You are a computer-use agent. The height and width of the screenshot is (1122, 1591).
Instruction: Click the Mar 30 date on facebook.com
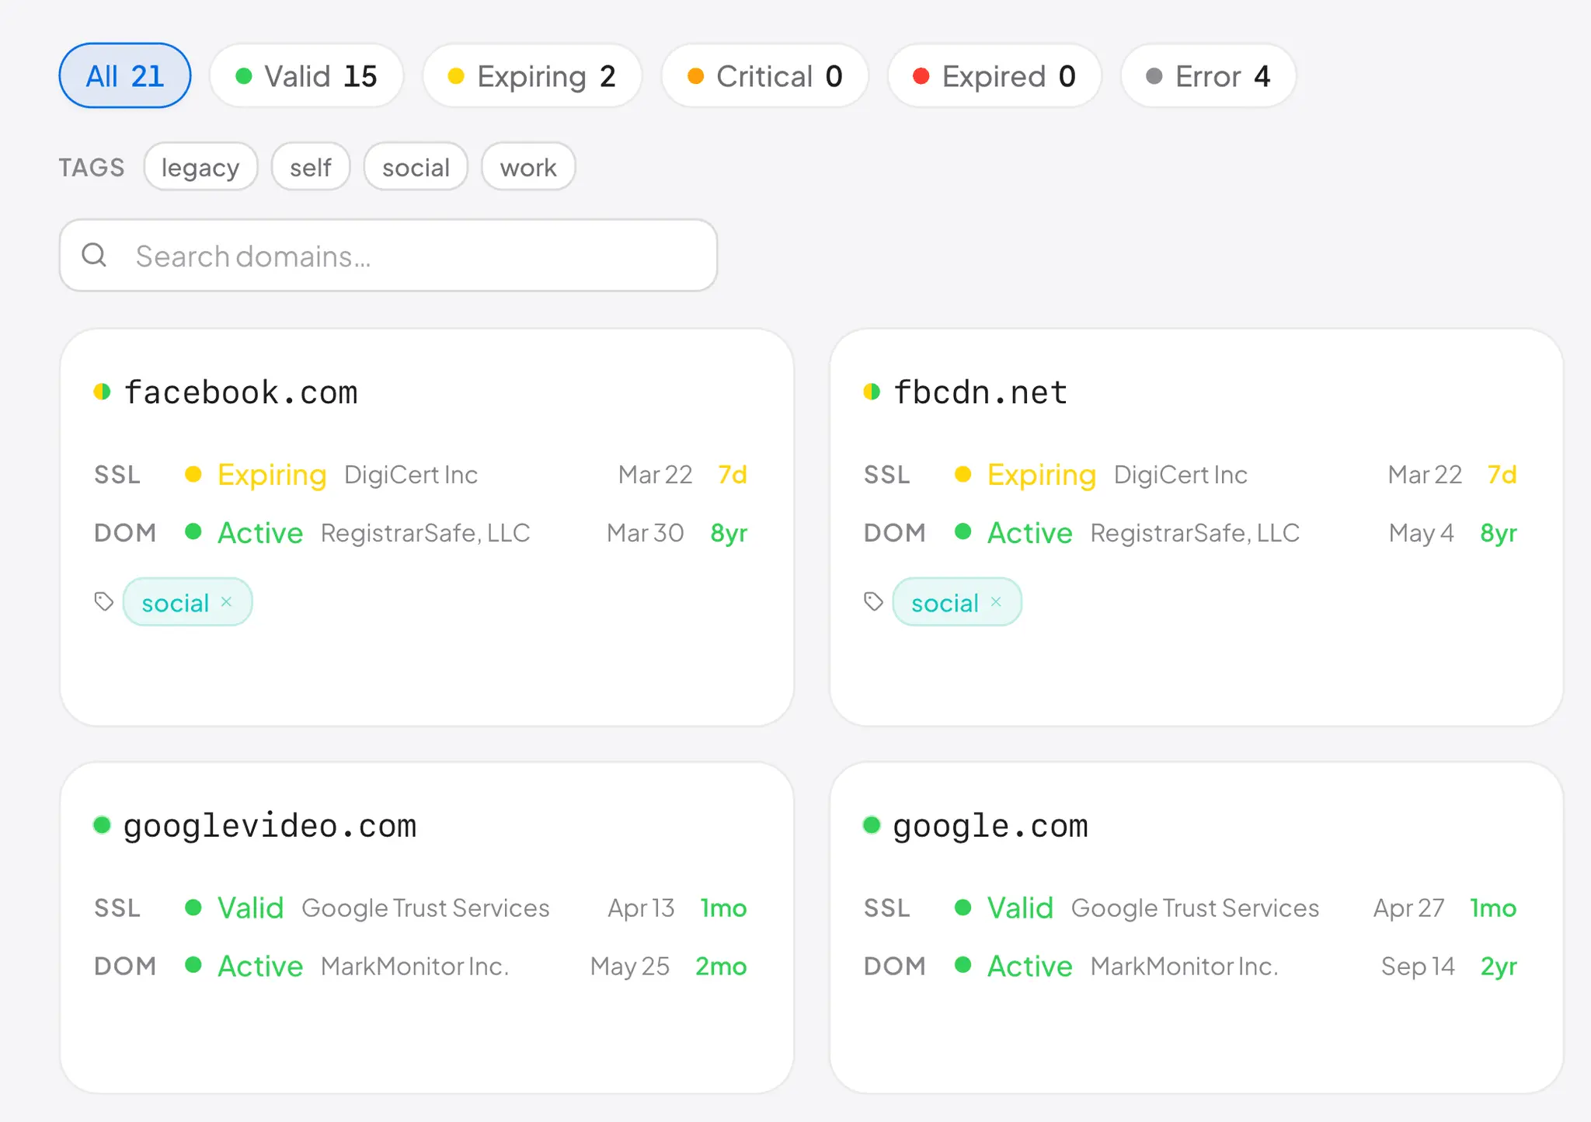(x=645, y=533)
